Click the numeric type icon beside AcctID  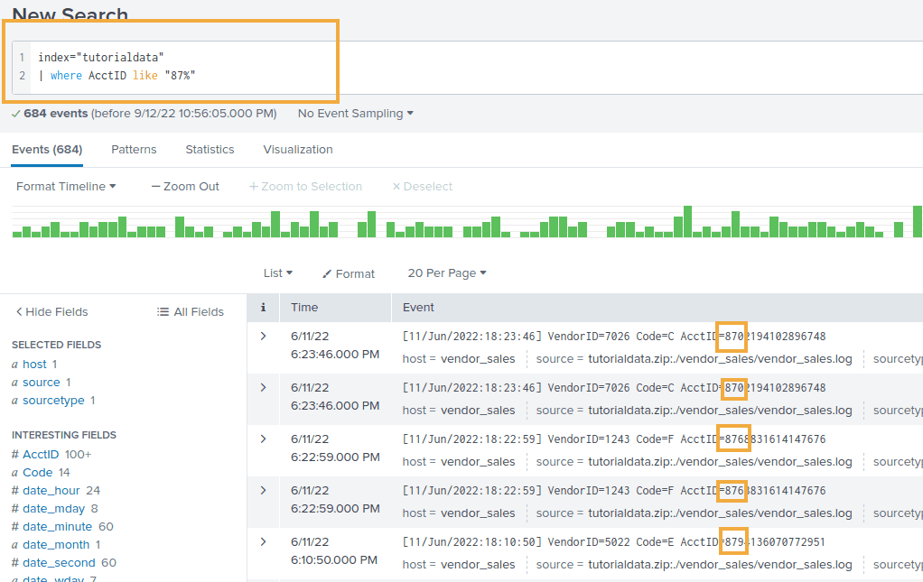15,453
